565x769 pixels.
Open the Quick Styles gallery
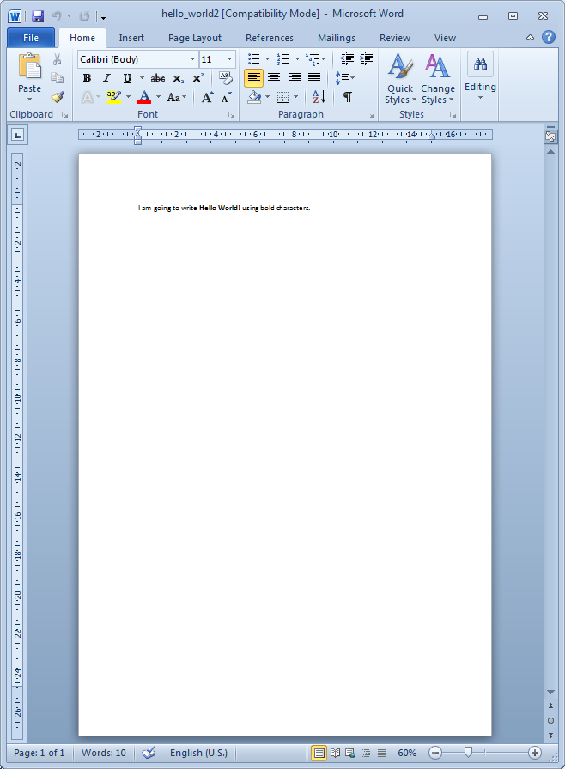tap(400, 79)
